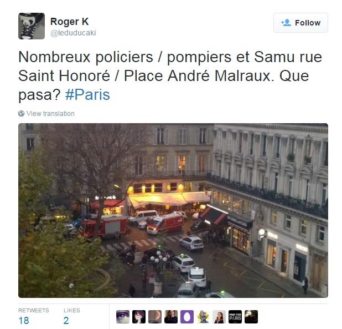Open the third brownish moon avatar
342x329 pixels.
point(155,317)
